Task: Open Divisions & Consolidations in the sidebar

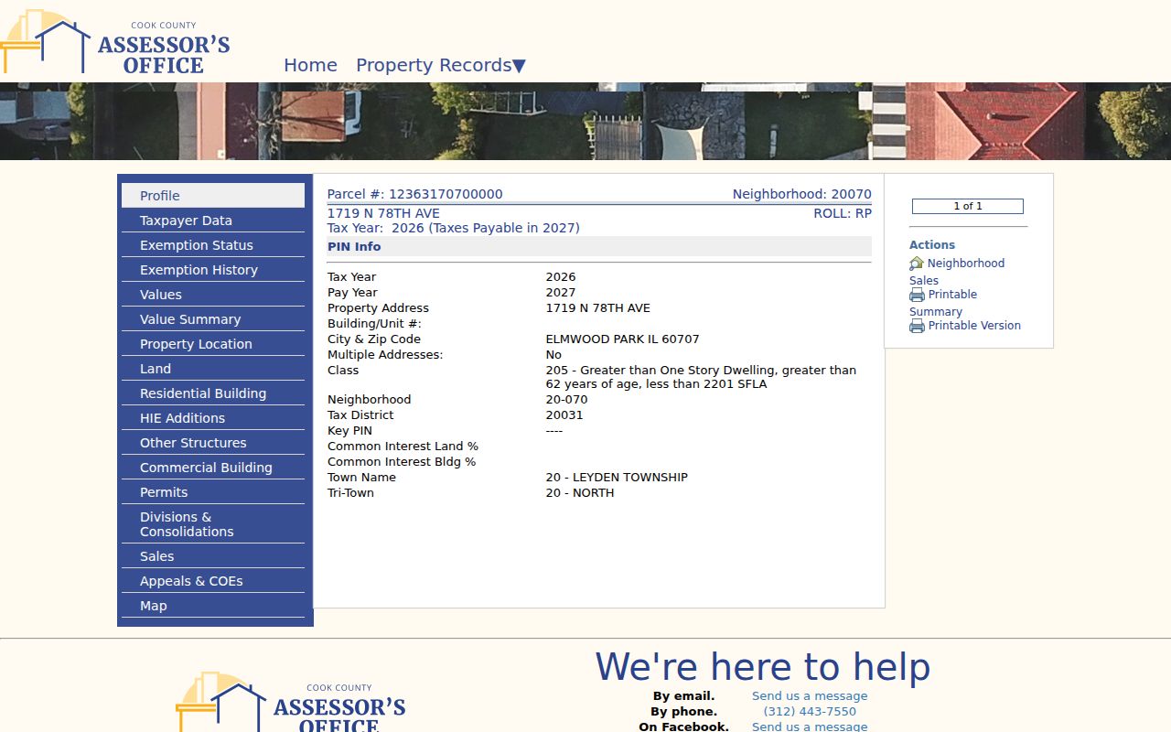Action: (x=213, y=524)
